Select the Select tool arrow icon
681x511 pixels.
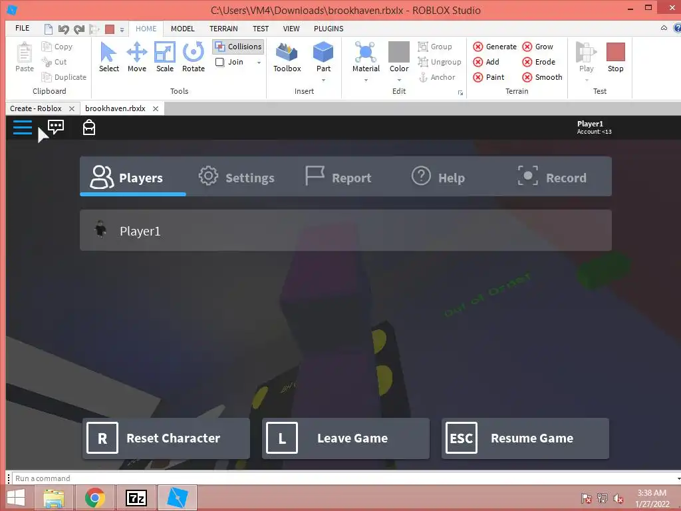click(x=108, y=52)
